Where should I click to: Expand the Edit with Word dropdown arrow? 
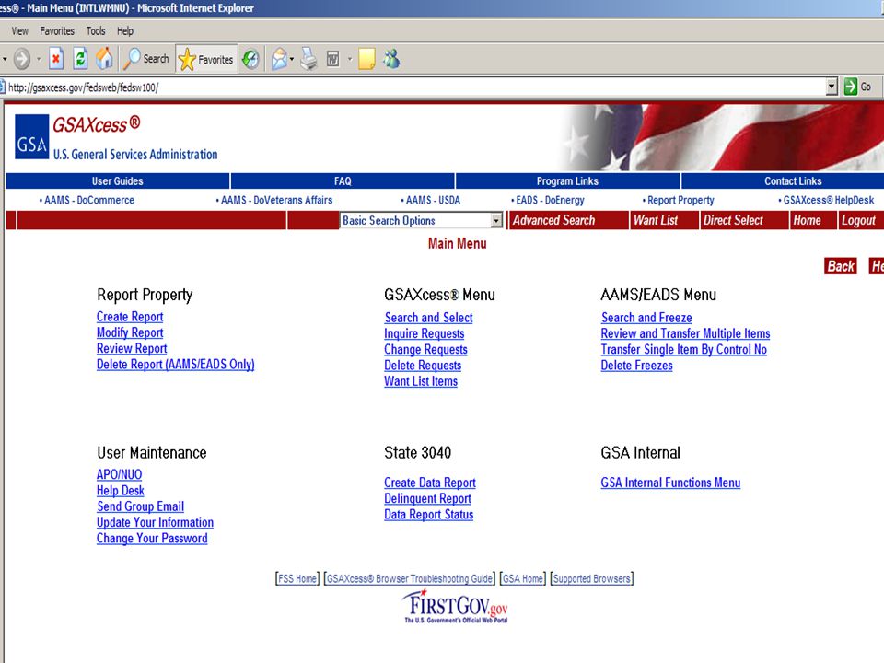350,59
